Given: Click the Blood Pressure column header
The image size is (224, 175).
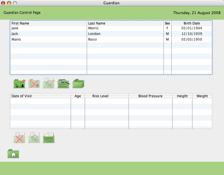Looking at the screenshot, I should point(151,96).
